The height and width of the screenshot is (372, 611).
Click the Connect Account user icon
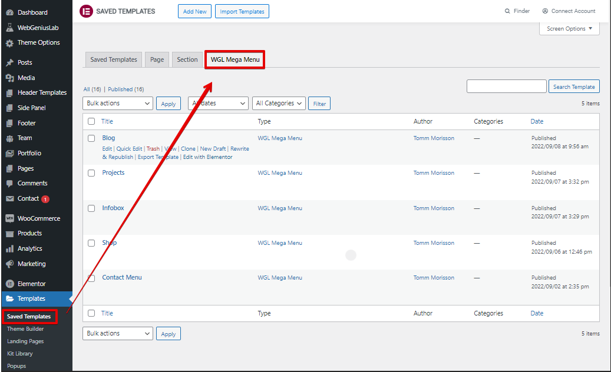(x=545, y=11)
